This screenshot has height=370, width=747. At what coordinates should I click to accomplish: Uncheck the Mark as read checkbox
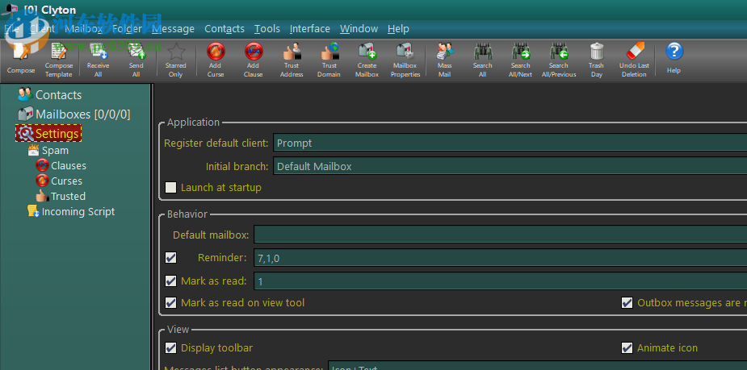(x=170, y=281)
